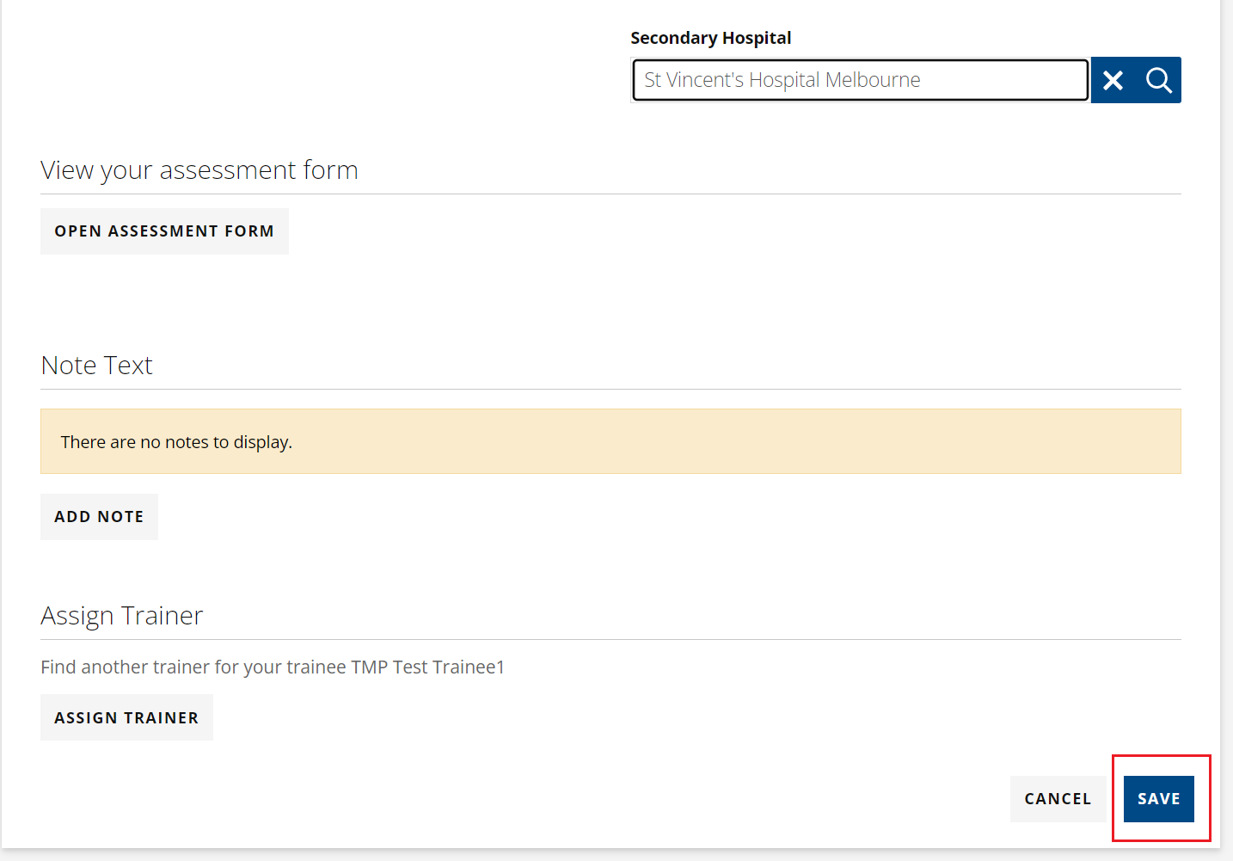The width and height of the screenshot is (1233, 861).
Task: Add a new note with Add Note
Action: tap(99, 517)
